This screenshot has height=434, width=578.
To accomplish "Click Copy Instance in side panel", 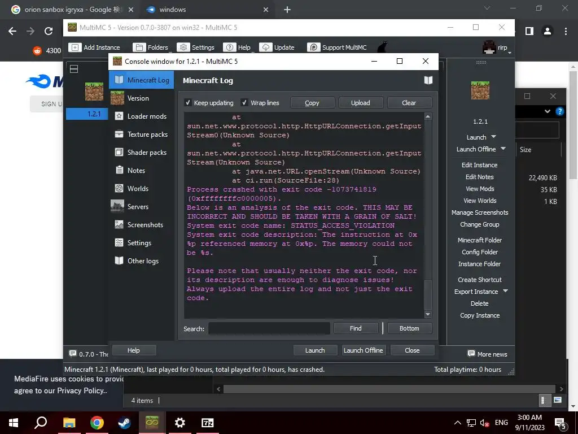I will pos(480,315).
